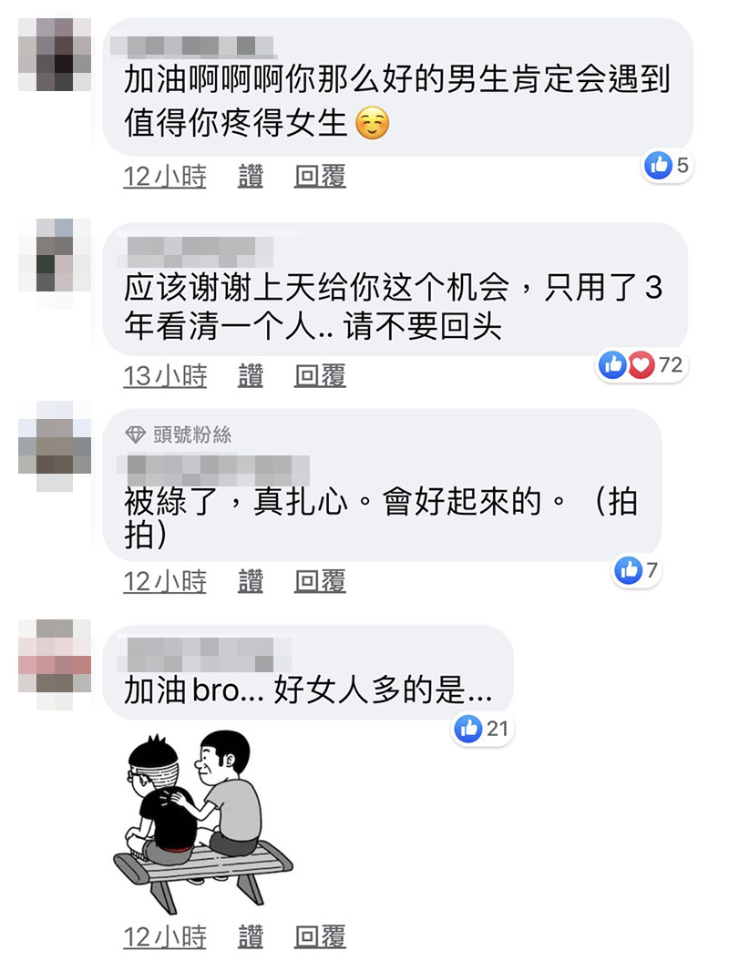Open the 13小時 timestamp link
The image size is (729, 961).
(165, 375)
